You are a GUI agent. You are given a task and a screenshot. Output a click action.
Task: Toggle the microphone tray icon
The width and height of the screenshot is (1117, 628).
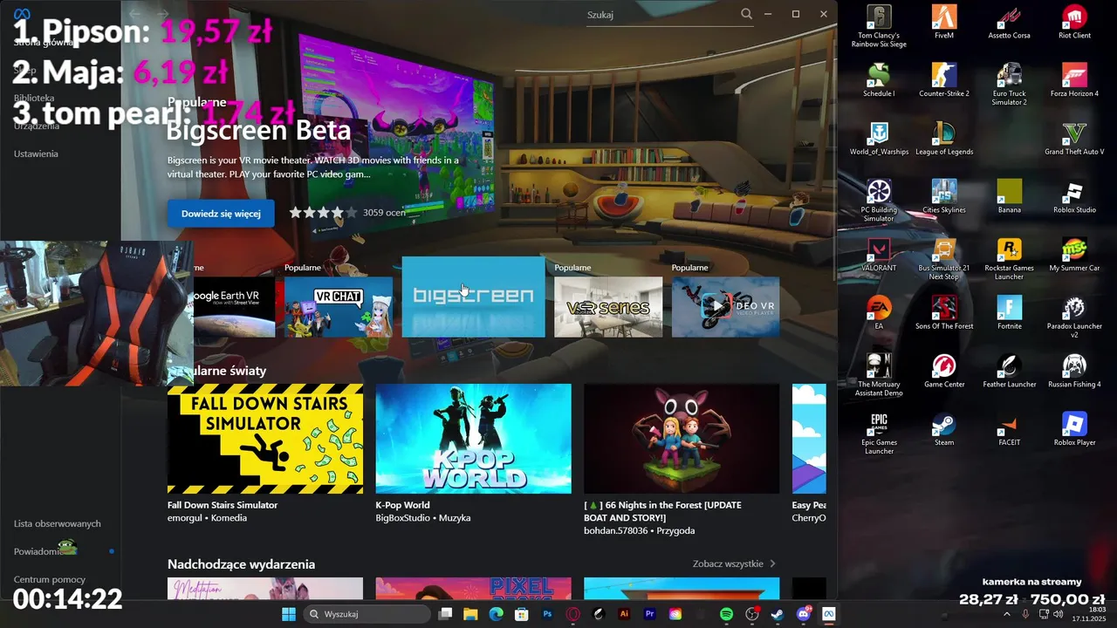[1025, 614]
